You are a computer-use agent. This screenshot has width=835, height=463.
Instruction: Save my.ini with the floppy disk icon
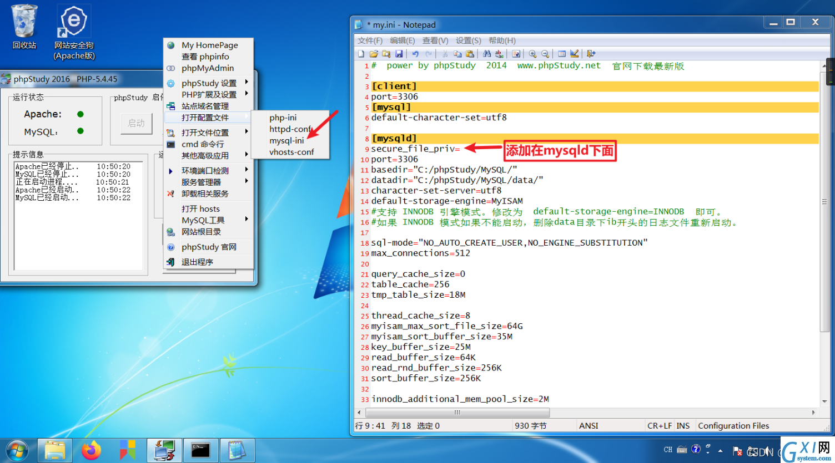399,54
